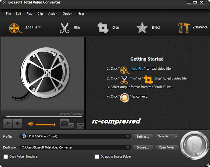Open the Help menu
210x167 pixels.
click(81, 14)
